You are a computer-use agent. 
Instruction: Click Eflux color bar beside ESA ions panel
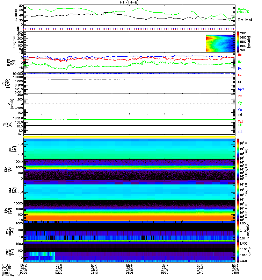(x=238, y=170)
